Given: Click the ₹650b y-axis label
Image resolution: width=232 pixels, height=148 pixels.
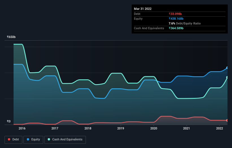Looking at the screenshot, I should (x=11, y=37).
